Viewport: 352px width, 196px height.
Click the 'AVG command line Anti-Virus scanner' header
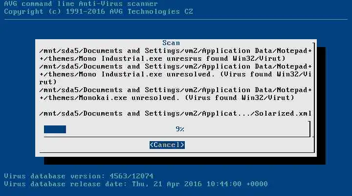[x=81, y=3]
